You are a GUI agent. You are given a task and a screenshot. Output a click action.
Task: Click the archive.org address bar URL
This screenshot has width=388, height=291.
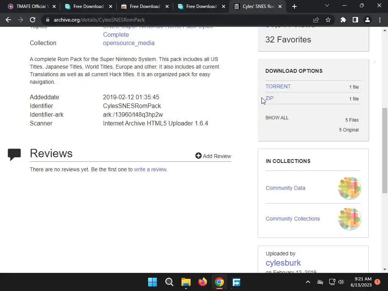coord(99,20)
